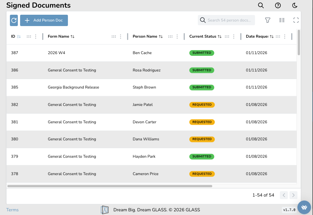The height and width of the screenshot is (215, 313).
Task: Open the Terms link
Action: tap(12, 210)
